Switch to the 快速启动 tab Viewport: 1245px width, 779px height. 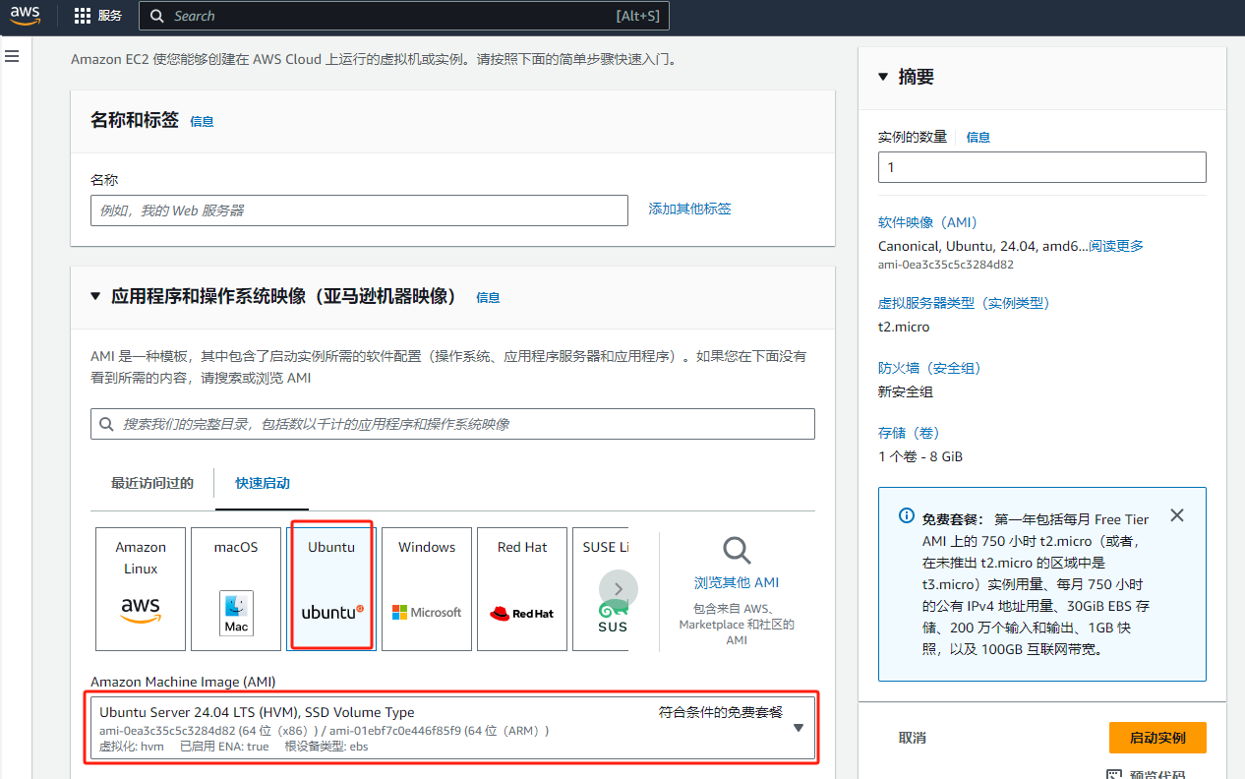[x=263, y=483]
